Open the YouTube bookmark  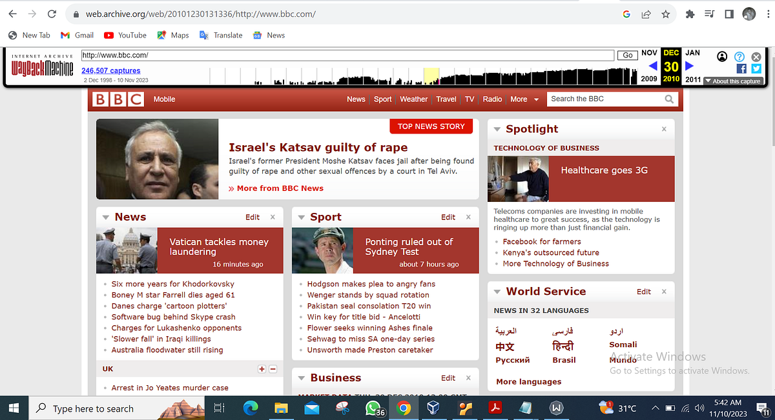(125, 35)
